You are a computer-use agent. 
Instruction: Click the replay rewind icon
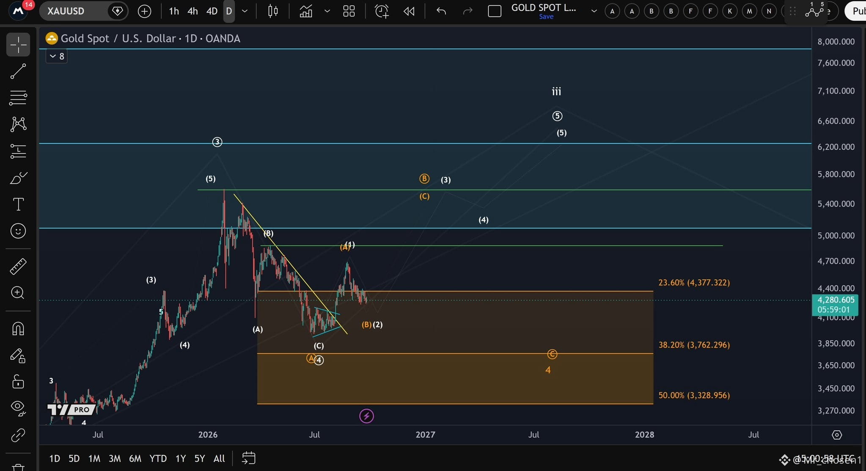click(x=409, y=11)
